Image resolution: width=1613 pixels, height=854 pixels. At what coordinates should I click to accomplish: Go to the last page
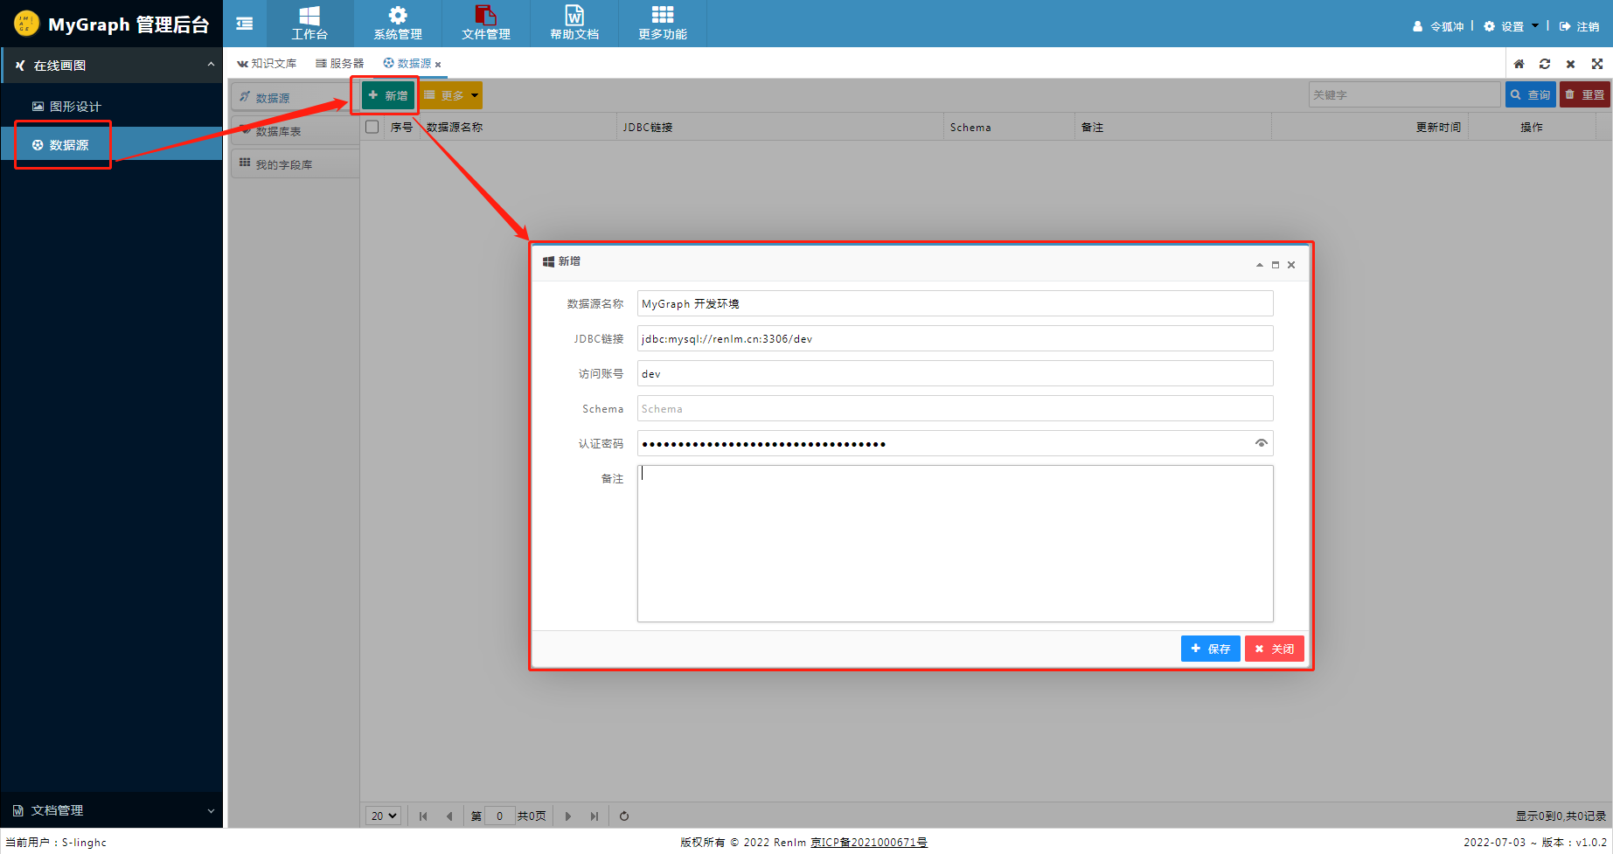(x=594, y=816)
